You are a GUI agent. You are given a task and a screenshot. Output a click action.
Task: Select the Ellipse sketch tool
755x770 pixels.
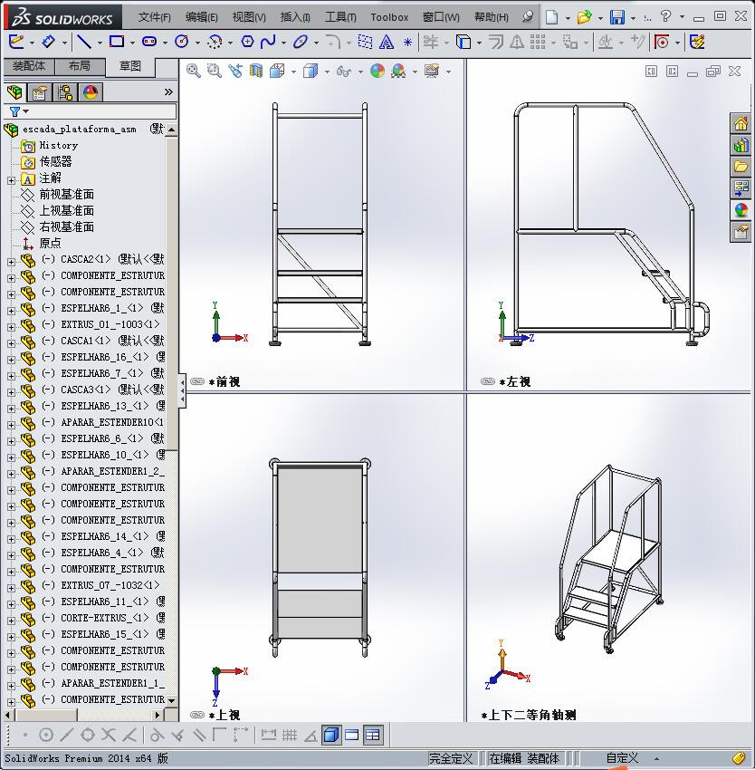(300, 42)
